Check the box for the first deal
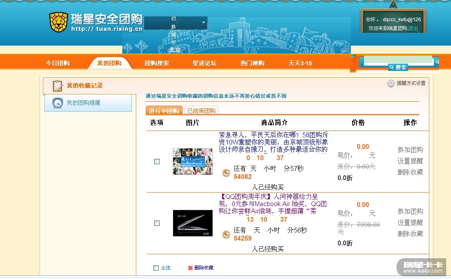This screenshot has width=451, height=279. pos(157,161)
